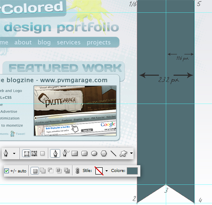The image size is (212, 205).
Task: Click the 'Tweet!' link
Action: tap(20, 134)
